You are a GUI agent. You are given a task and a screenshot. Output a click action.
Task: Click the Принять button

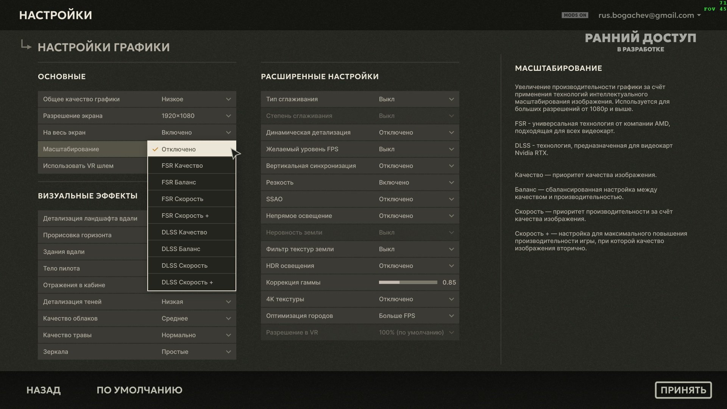683,390
